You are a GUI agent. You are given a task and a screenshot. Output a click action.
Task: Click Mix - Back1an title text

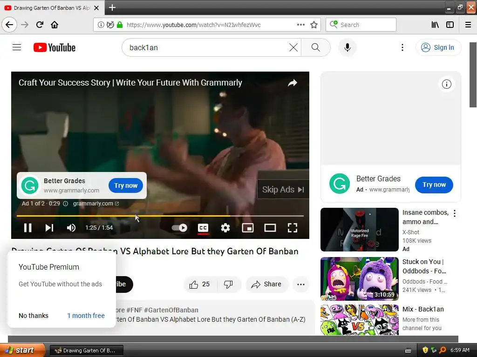(x=423, y=309)
